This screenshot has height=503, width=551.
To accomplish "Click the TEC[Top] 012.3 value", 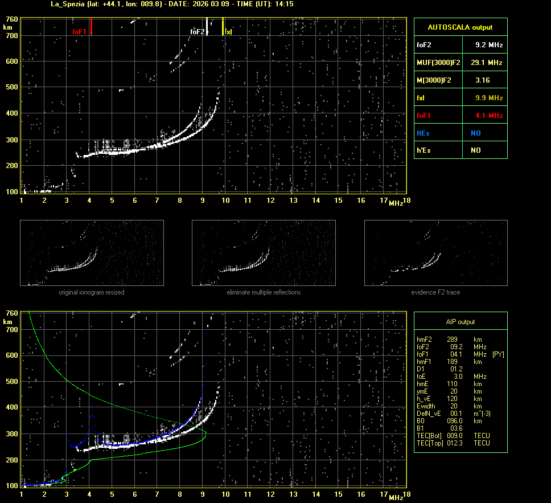I will click(x=458, y=443).
